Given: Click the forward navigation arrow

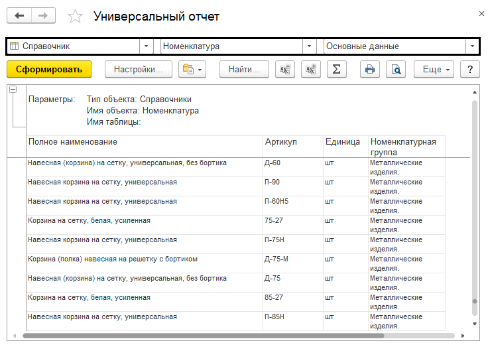Looking at the screenshot, I should pos(43,16).
